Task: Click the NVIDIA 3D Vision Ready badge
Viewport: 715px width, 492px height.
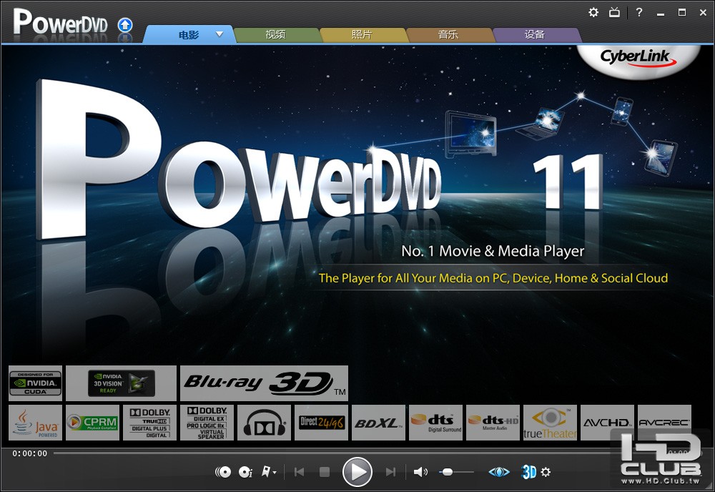Action: 121,383
